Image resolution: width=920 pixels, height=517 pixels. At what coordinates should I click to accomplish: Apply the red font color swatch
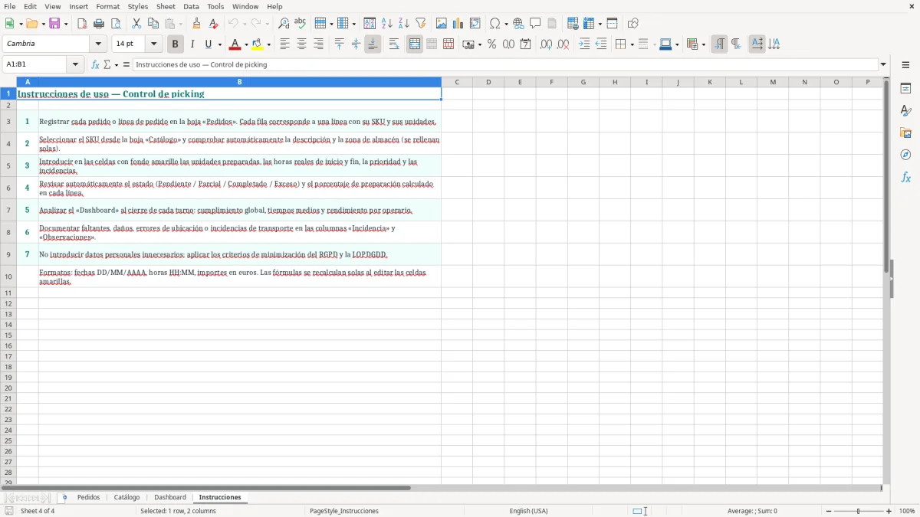235,44
